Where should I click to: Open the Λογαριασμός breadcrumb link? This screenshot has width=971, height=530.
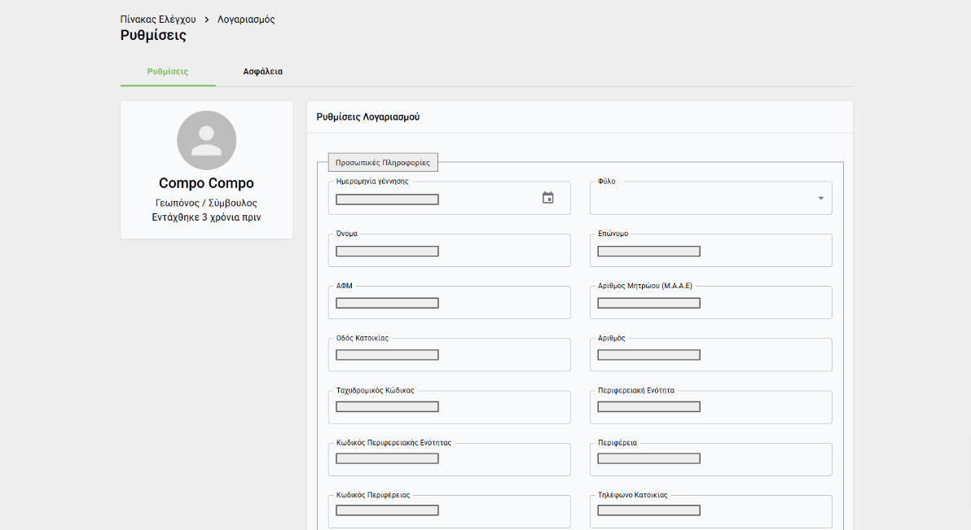pos(246,20)
